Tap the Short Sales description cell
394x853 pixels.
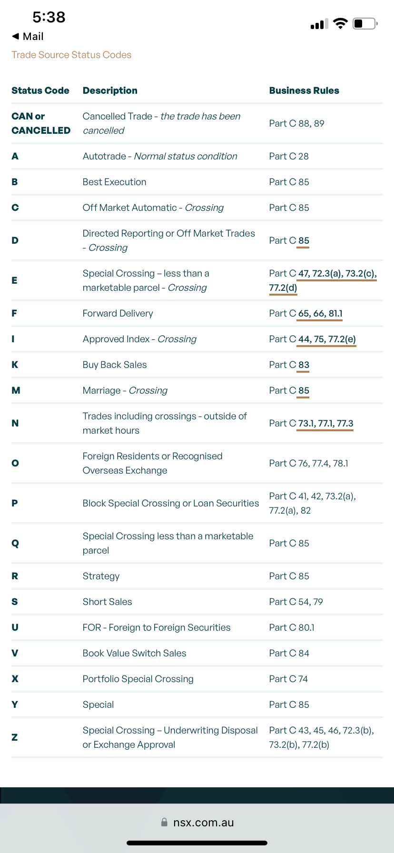point(107,602)
